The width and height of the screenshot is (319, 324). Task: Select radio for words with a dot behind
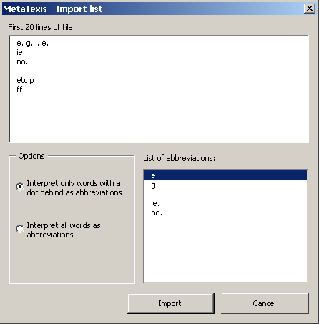(x=20, y=187)
